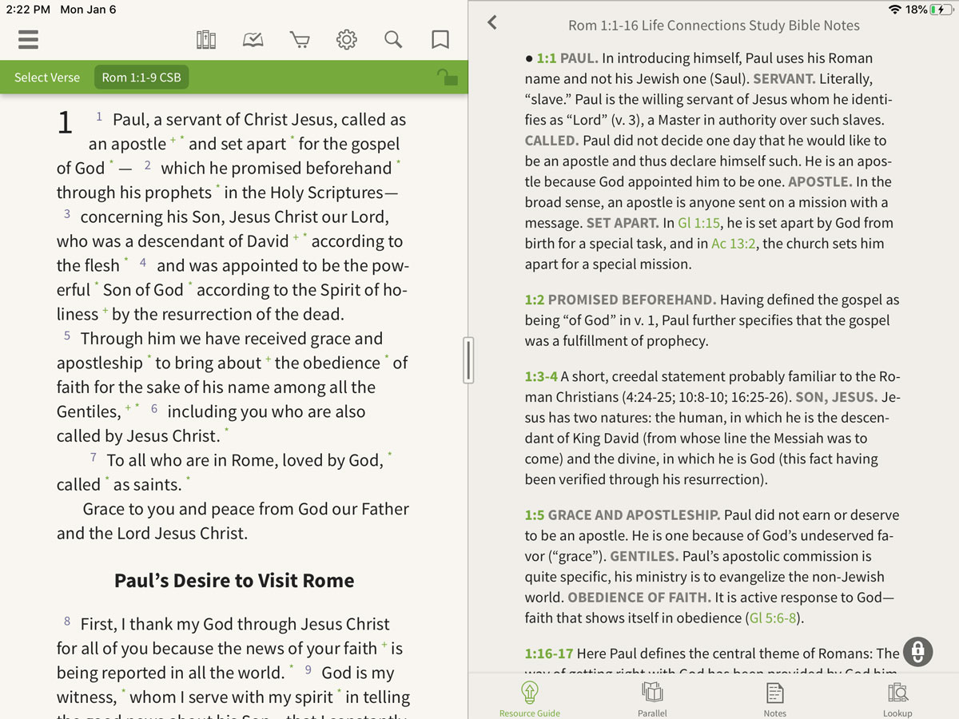Tap the battery indicator in status bar
959x719 pixels.
coord(941,10)
